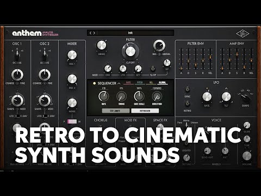Click the OSC 2 Coarse/Fine tuning knob
This screenshot has height=196, width=261.
(x=45, y=75)
